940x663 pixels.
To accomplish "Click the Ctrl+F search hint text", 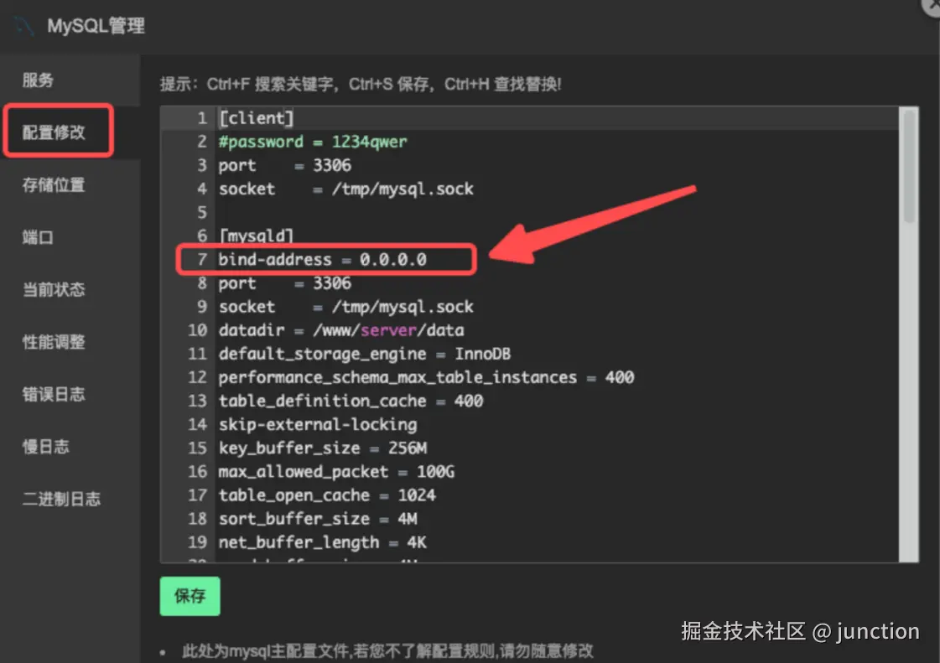I will point(270,84).
